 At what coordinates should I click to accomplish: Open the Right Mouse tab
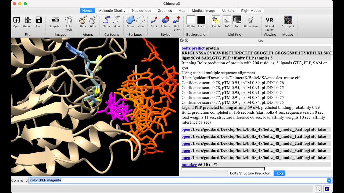click(251, 11)
